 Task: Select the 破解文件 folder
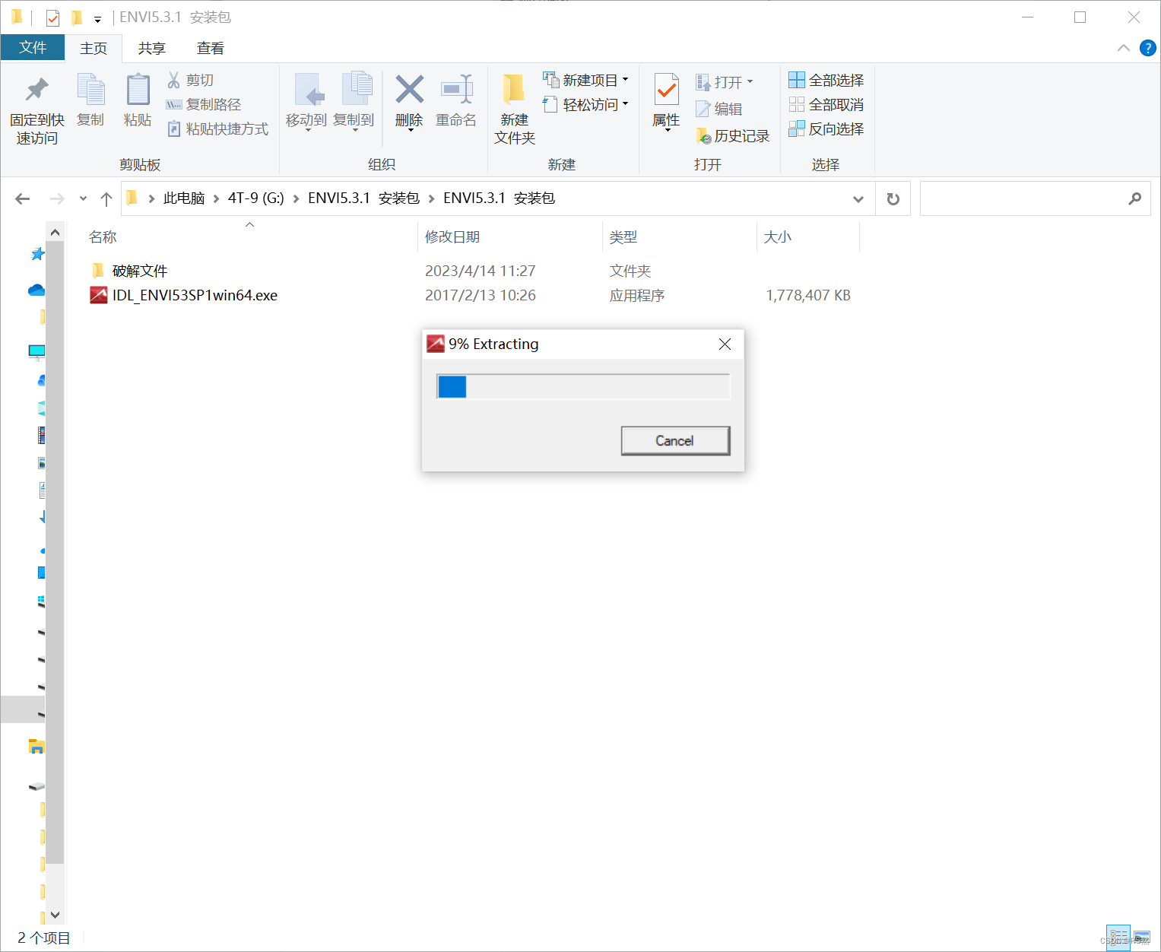(140, 271)
